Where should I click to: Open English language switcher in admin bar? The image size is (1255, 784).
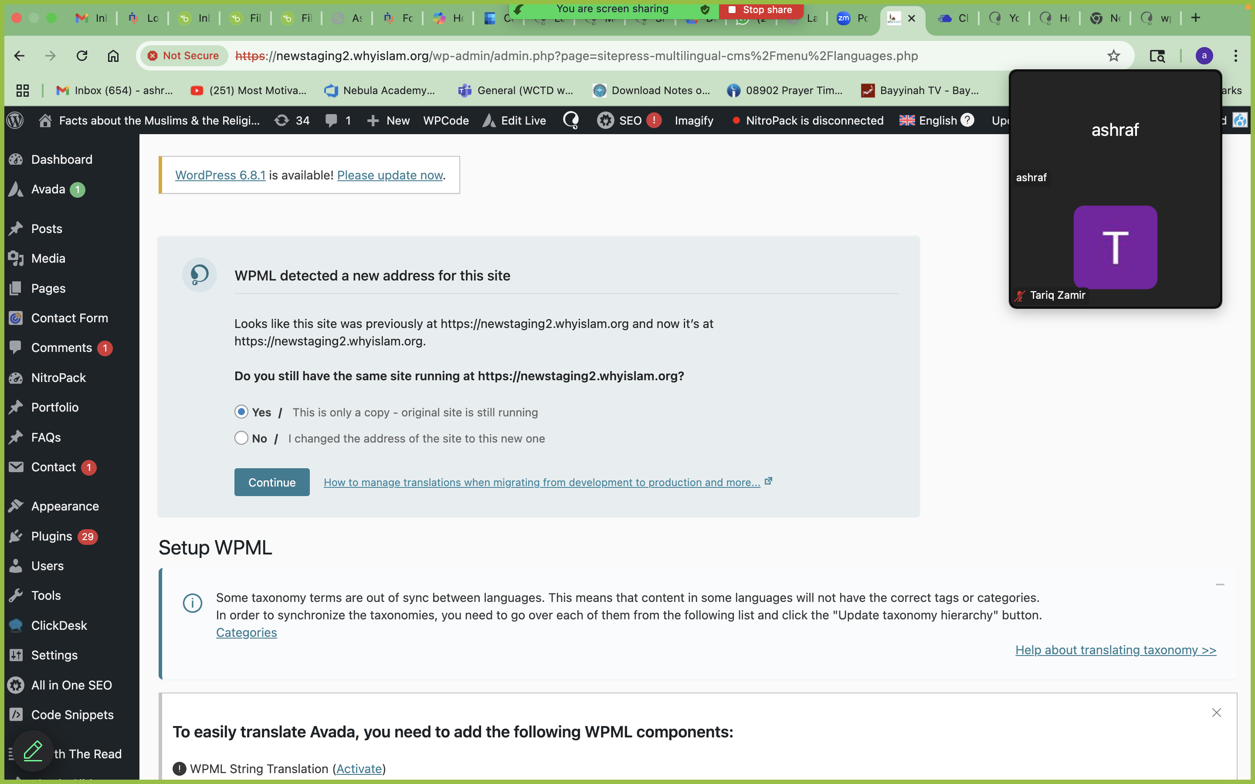pos(936,121)
